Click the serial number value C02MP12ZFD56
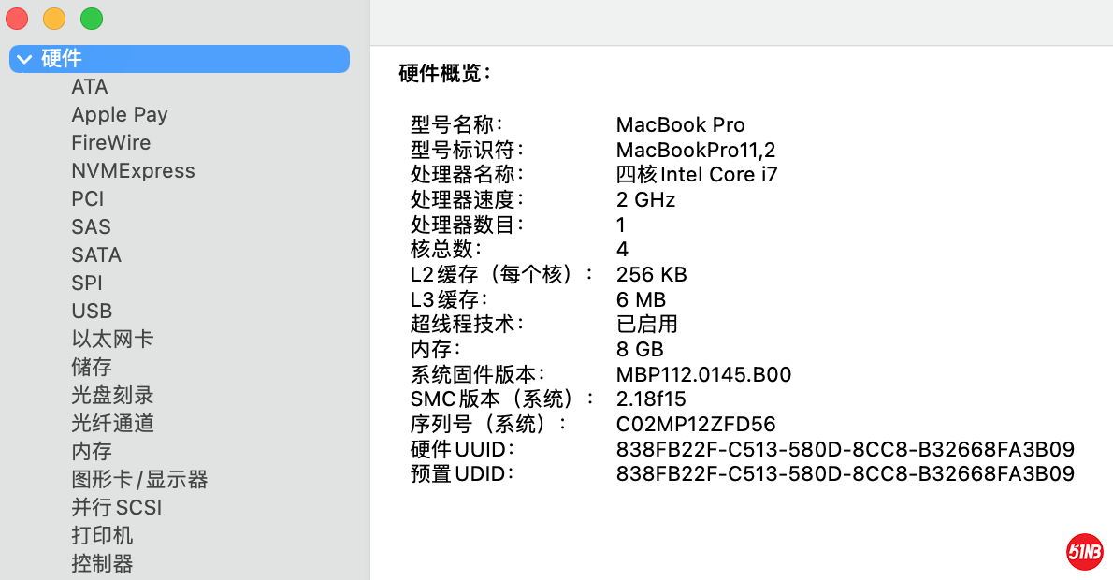 (696, 425)
